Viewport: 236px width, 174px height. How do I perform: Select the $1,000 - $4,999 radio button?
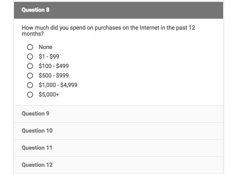[30, 85]
